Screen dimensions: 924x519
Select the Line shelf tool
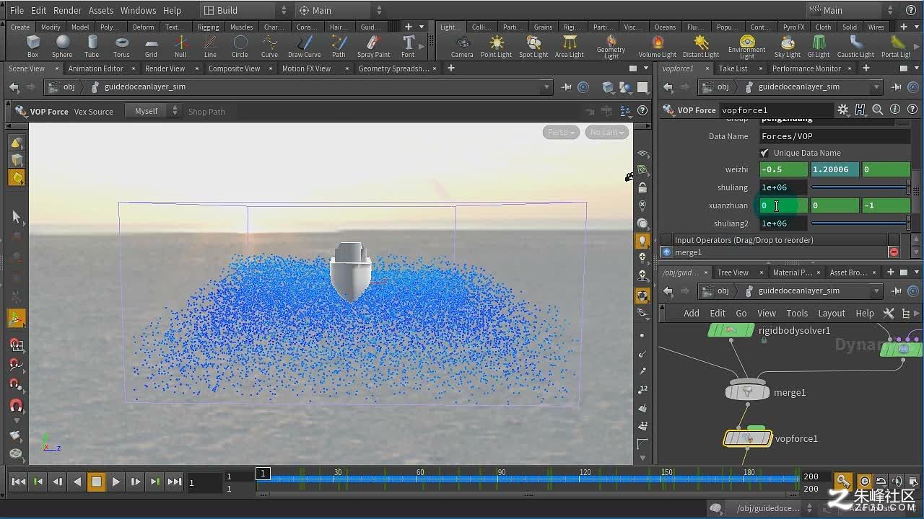pos(210,47)
